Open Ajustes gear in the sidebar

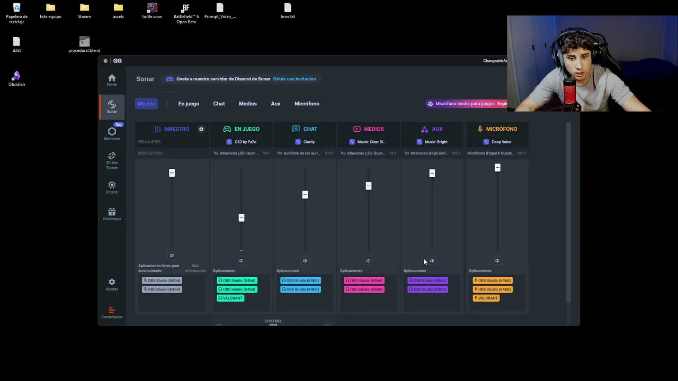(x=112, y=285)
